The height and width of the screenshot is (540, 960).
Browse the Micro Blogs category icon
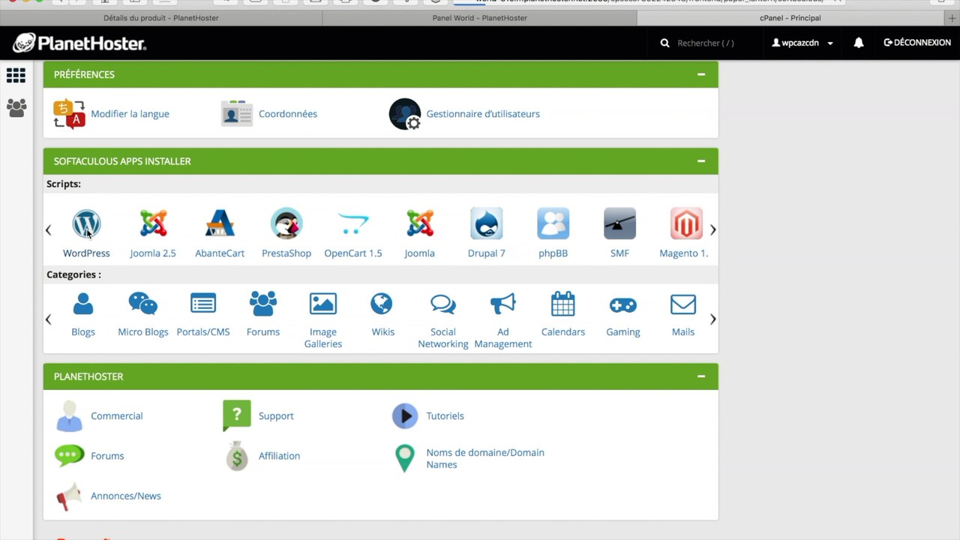pos(143,304)
